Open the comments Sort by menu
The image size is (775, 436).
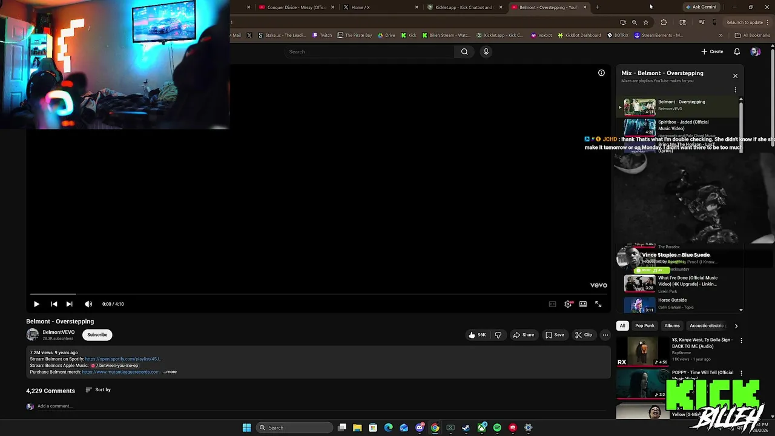click(x=98, y=390)
